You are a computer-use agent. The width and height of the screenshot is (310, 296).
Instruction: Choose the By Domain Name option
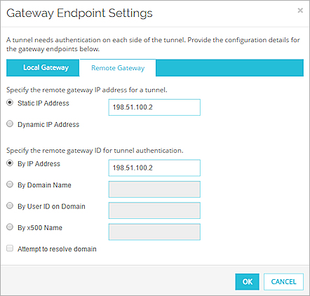10,184
